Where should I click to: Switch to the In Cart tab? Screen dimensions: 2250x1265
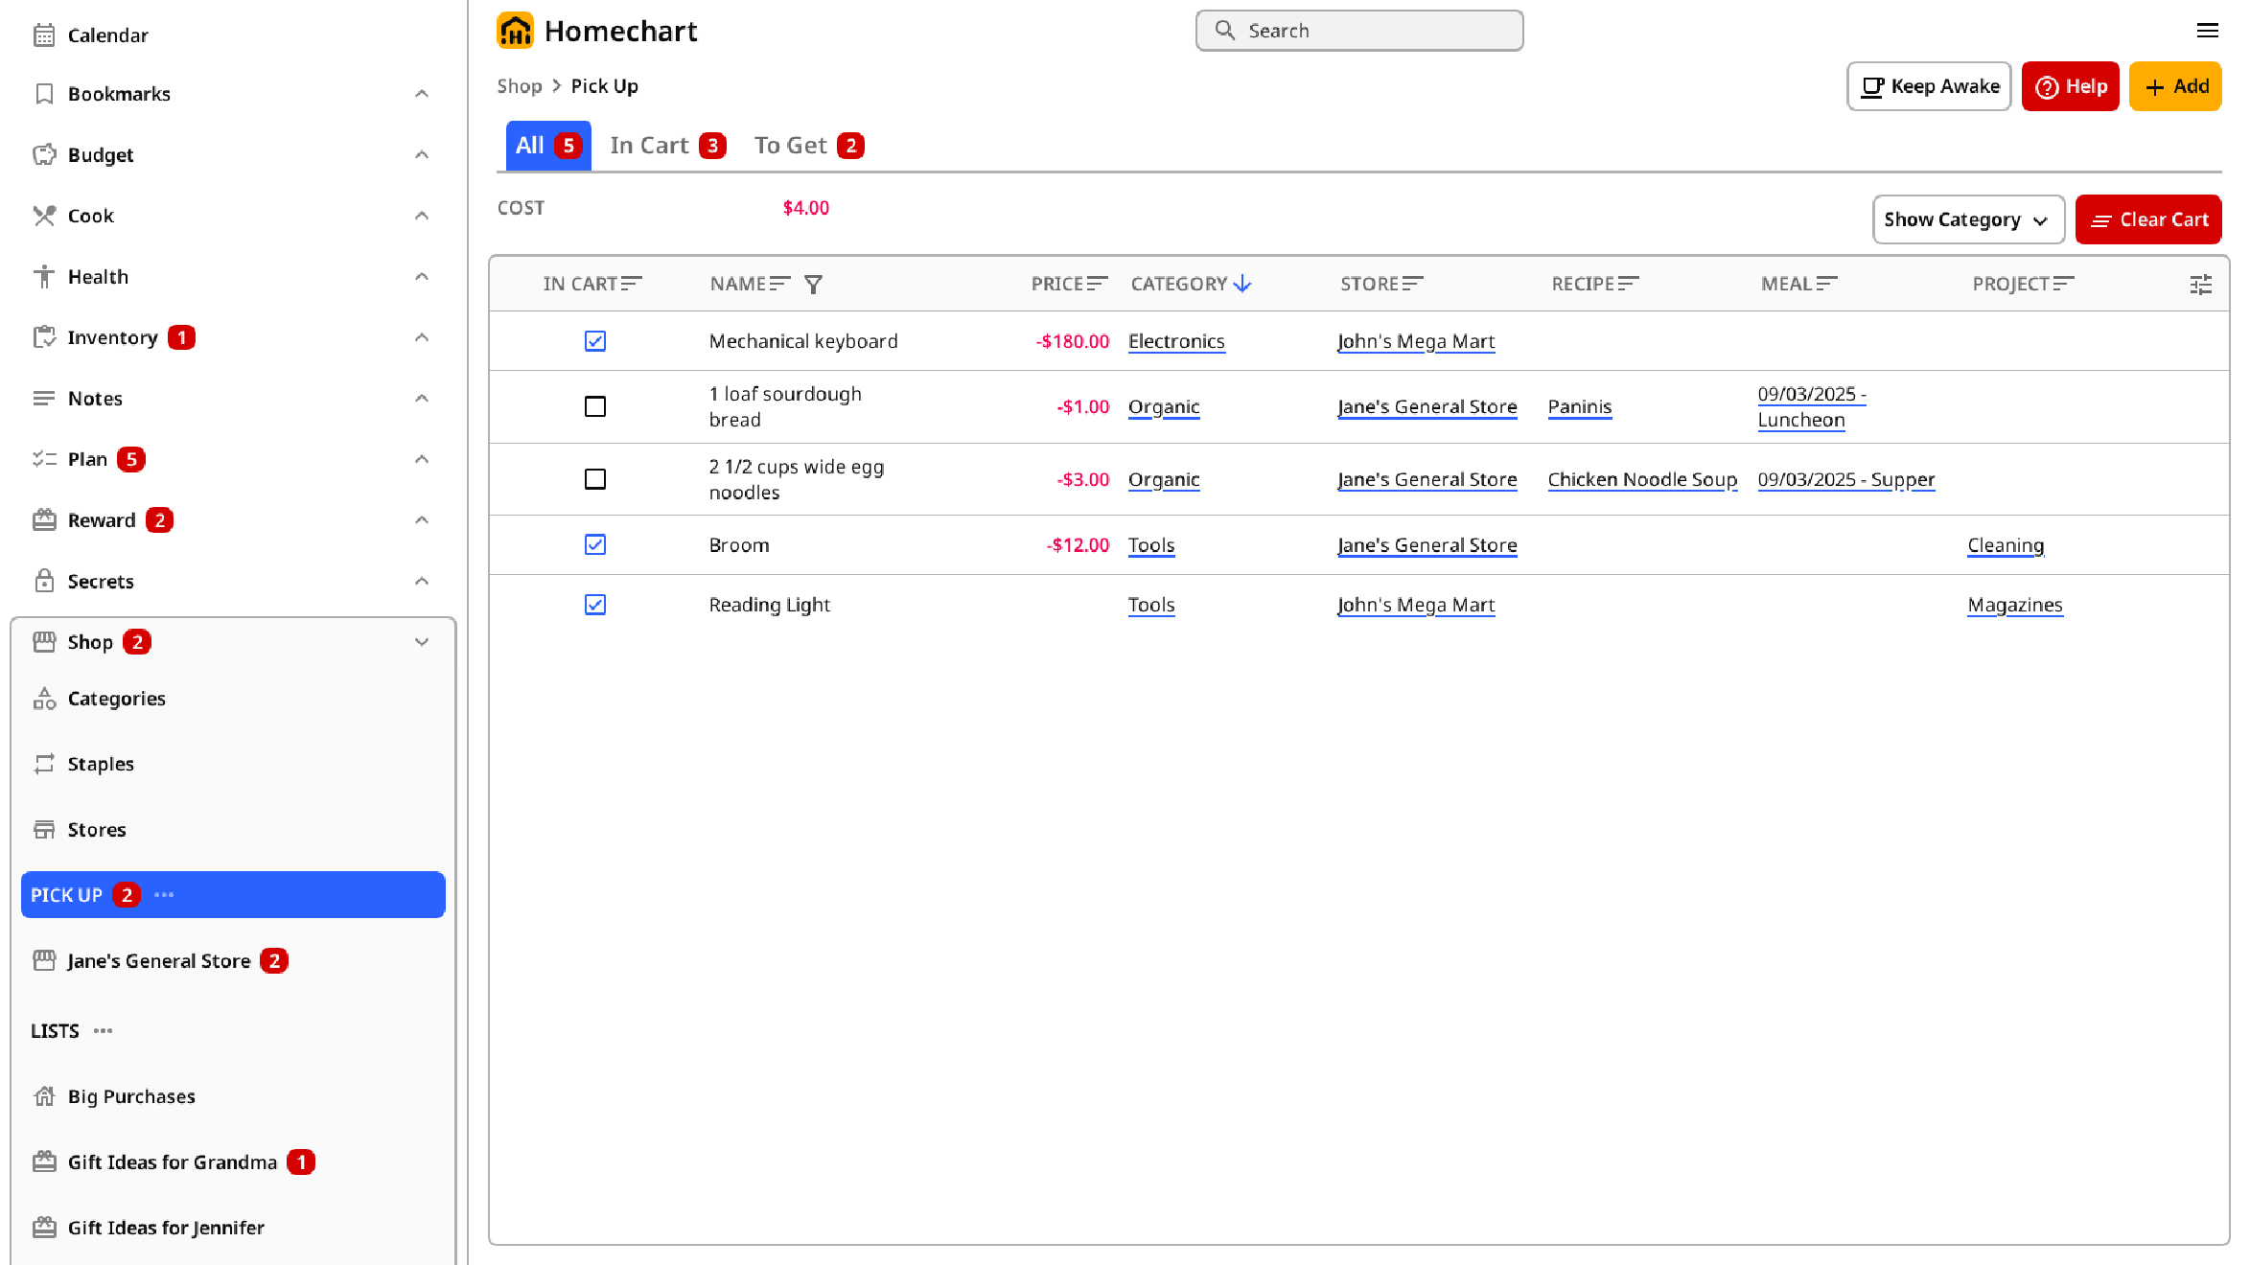tap(667, 146)
